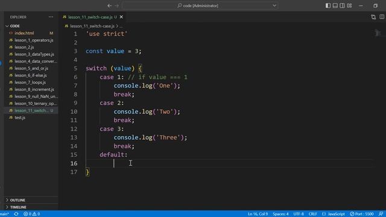Open lesson_8_increment.js file

[31, 89]
